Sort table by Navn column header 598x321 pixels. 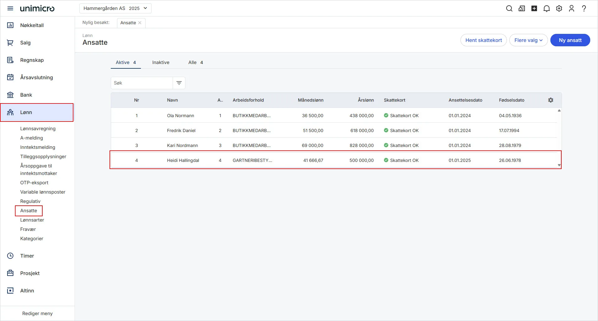[x=172, y=100]
